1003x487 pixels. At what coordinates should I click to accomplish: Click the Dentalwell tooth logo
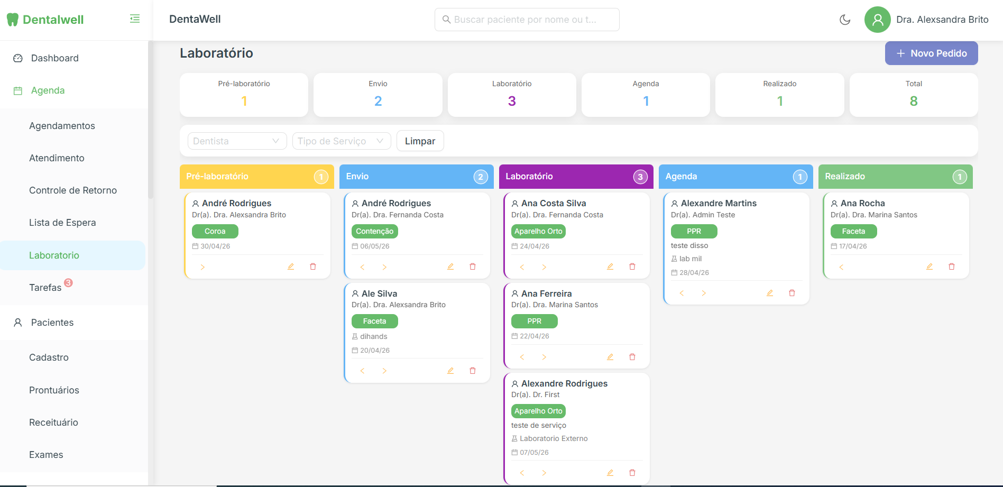pyautogui.click(x=13, y=20)
